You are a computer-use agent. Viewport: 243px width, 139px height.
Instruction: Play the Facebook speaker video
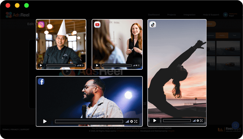45,121
